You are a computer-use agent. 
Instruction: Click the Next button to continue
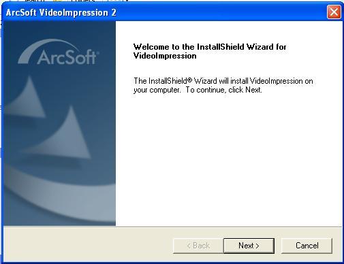coord(249,246)
